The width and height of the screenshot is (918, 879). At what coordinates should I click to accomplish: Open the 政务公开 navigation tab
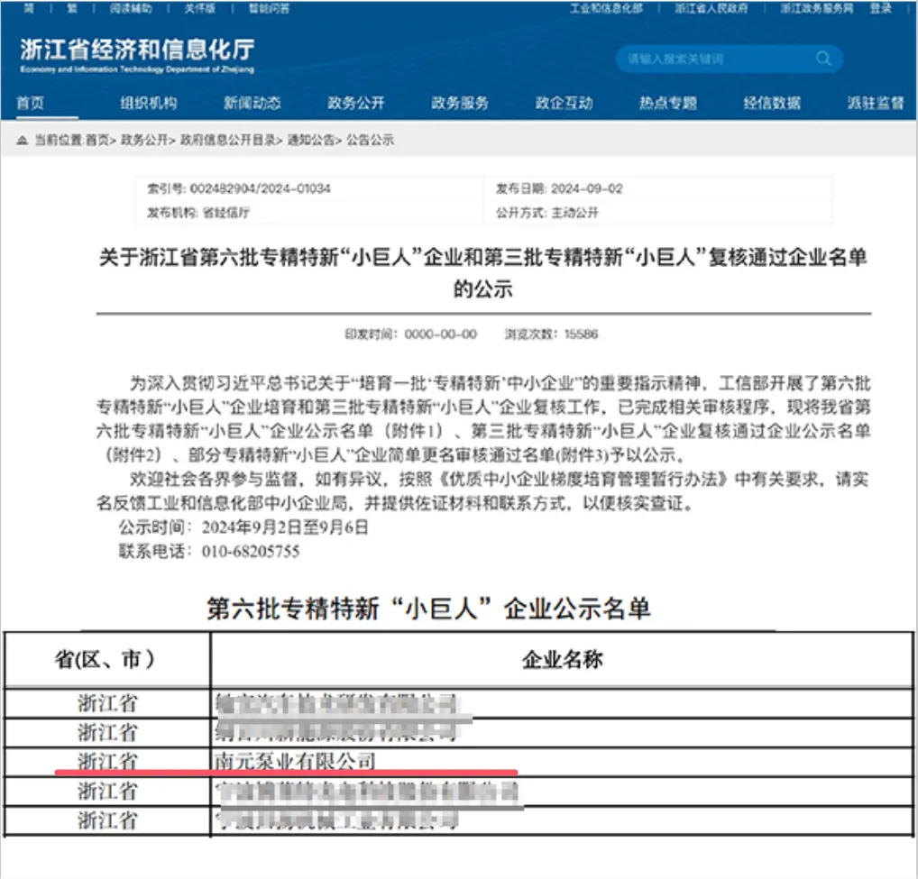(x=356, y=103)
